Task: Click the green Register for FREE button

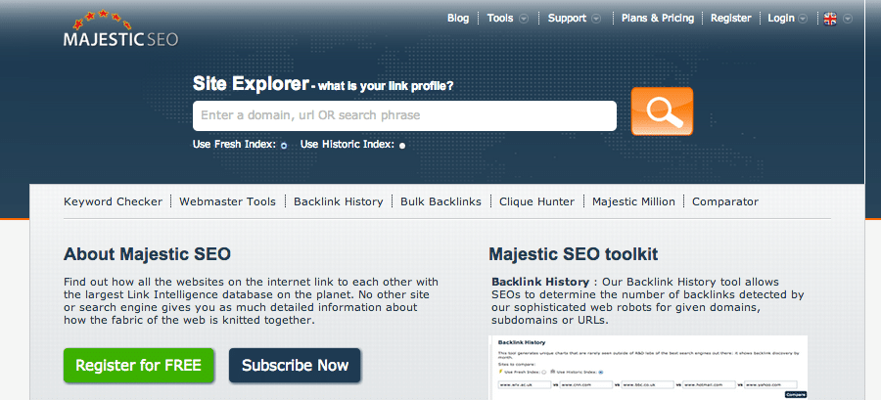Action: pos(139,366)
